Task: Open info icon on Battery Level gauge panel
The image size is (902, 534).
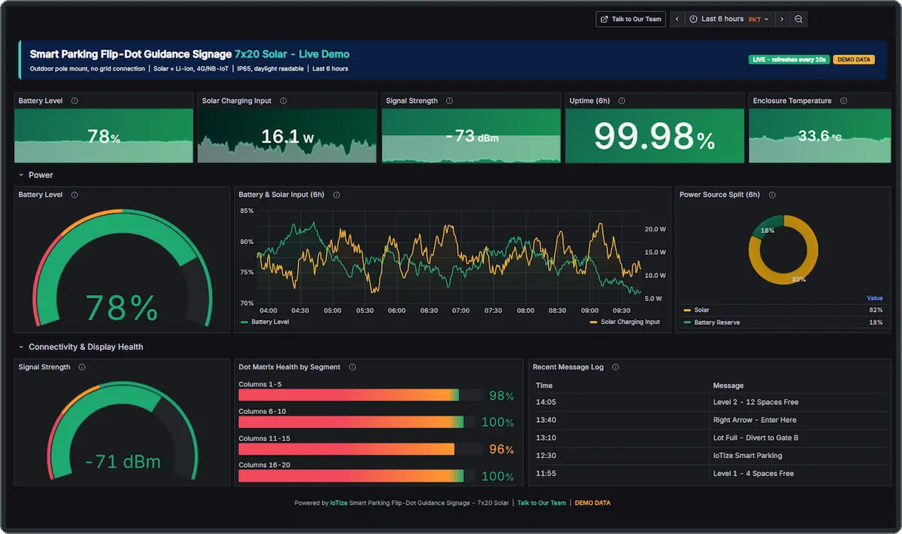Action: pyautogui.click(x=74, y=195)
